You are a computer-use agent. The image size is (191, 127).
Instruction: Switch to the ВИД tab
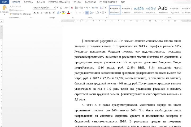click(x=123, y=2)
